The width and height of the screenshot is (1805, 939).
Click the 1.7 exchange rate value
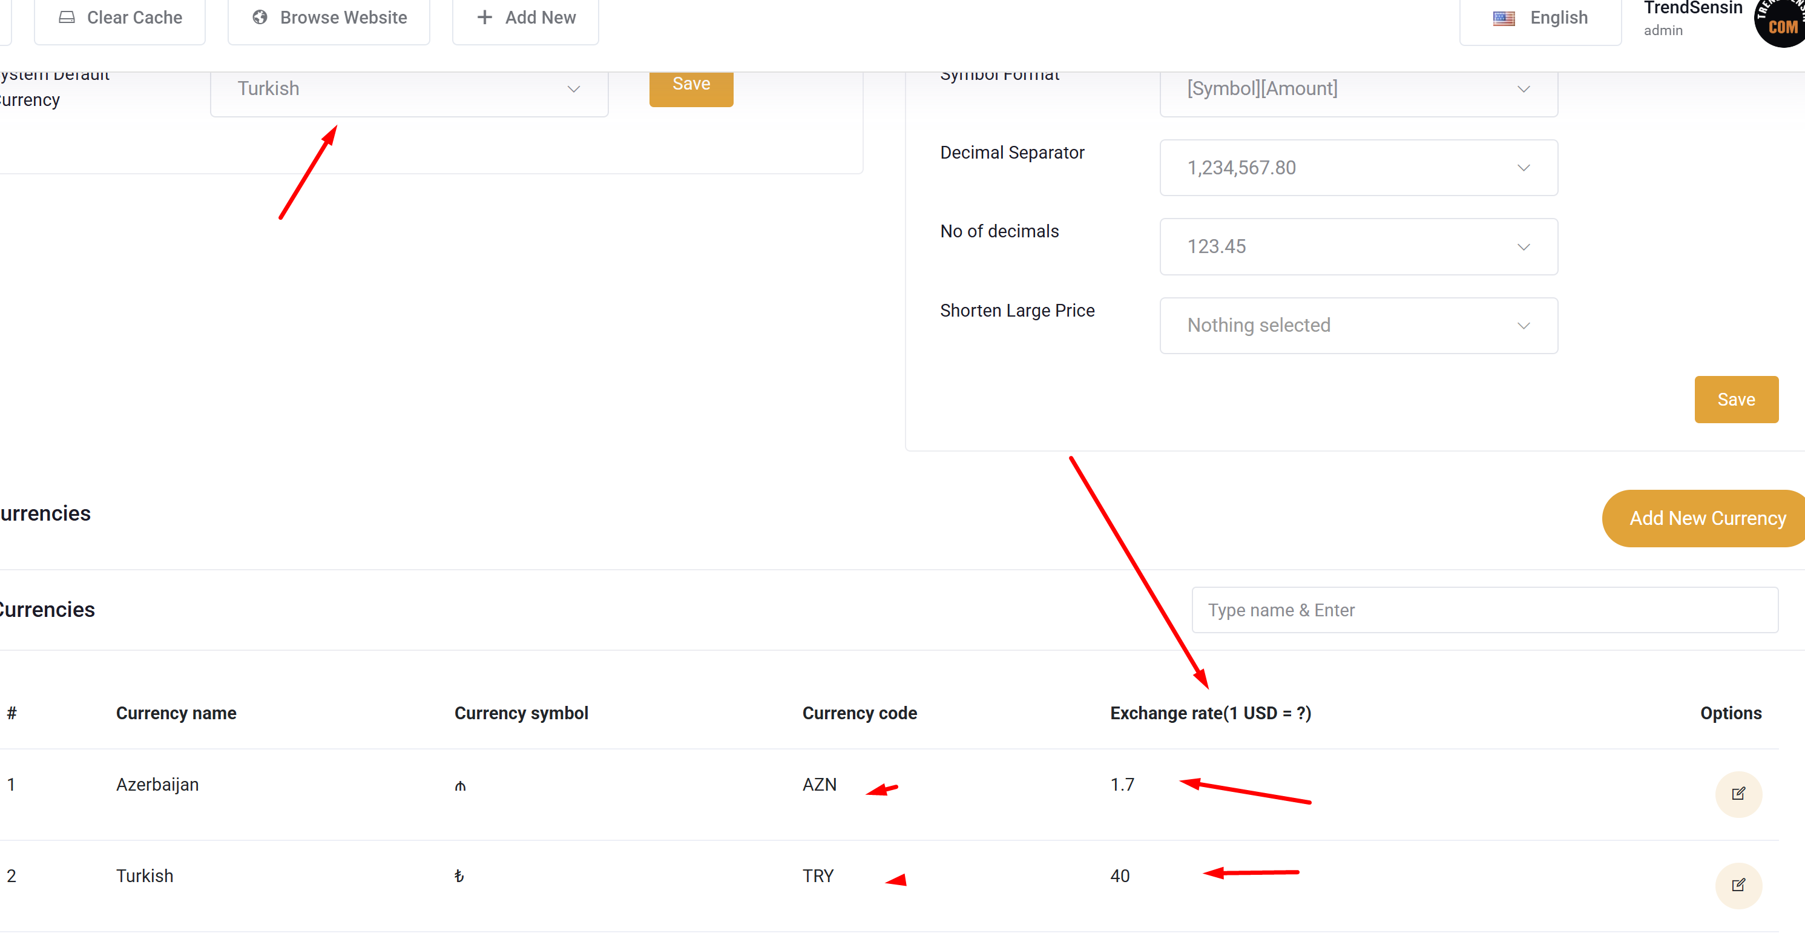click(x=1122, y=785)
